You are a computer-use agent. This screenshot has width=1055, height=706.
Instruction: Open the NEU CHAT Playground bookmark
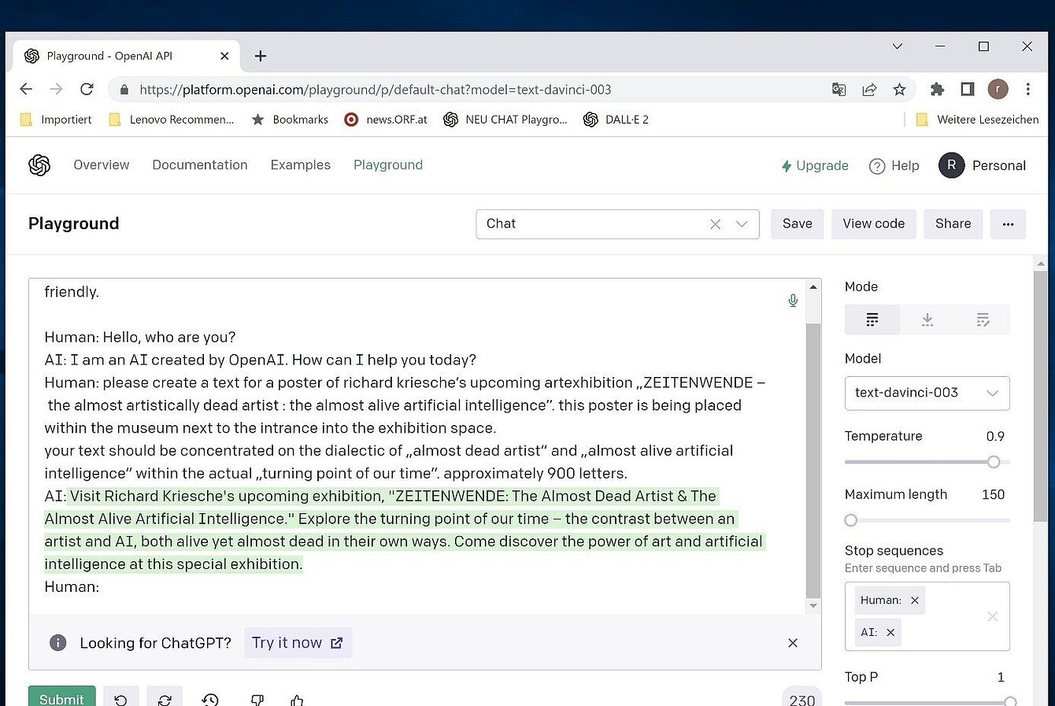(505, 120)
